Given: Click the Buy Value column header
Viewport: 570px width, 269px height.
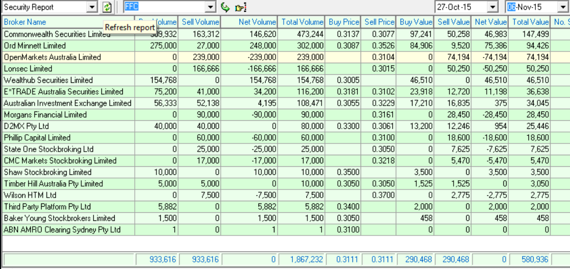Looking at the screenshot, I should click(x=415, y=22).
